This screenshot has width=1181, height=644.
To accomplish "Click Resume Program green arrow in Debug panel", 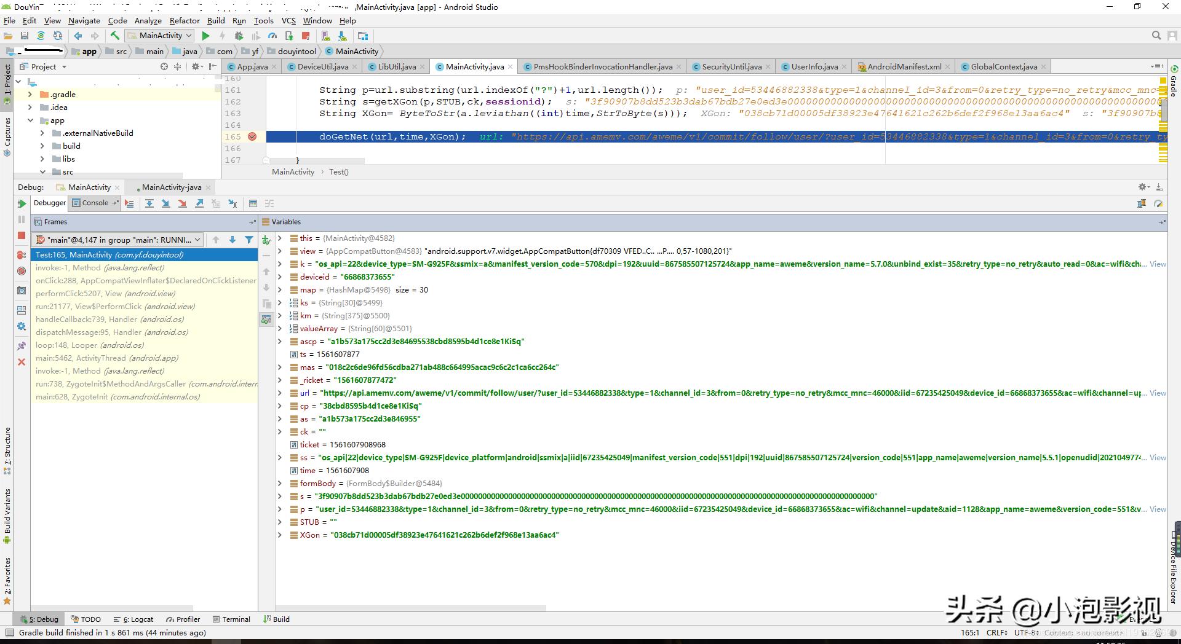I will pyautogui.click(x=22, y=203).
